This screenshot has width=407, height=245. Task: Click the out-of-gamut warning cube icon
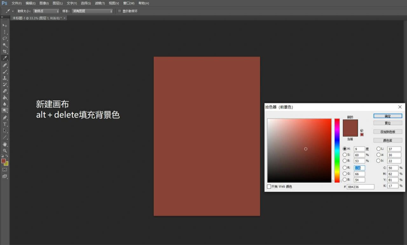pos(362,131)
